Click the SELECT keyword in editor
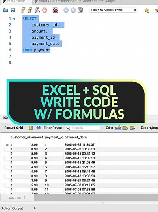 [29, 18]
